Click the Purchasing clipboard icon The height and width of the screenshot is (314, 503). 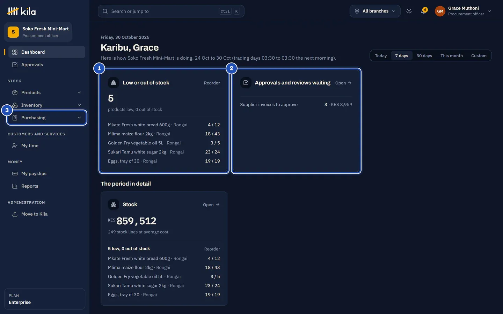point(15,118)
